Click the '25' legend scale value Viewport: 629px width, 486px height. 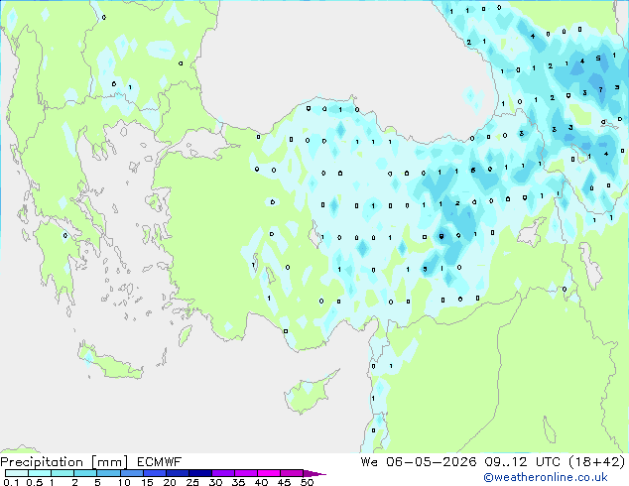point(192,482)
